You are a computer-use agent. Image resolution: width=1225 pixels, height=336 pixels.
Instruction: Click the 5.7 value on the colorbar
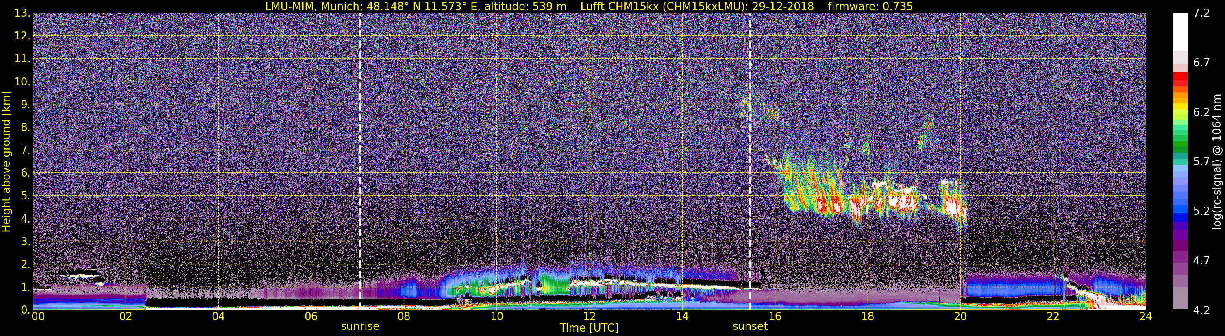1201,162
